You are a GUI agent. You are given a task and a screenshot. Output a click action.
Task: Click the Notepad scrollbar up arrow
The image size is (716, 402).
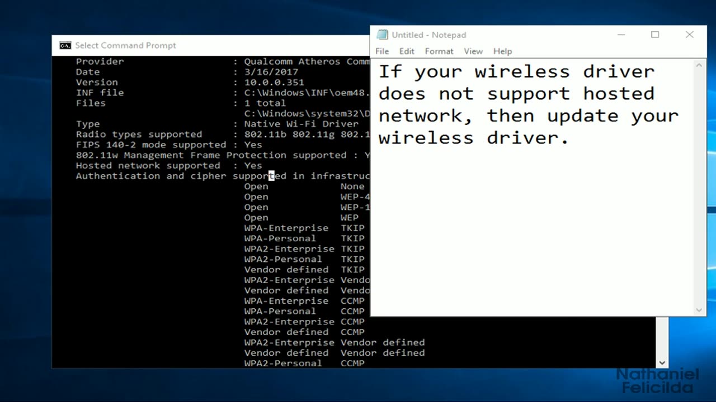(x=699, y=65)
